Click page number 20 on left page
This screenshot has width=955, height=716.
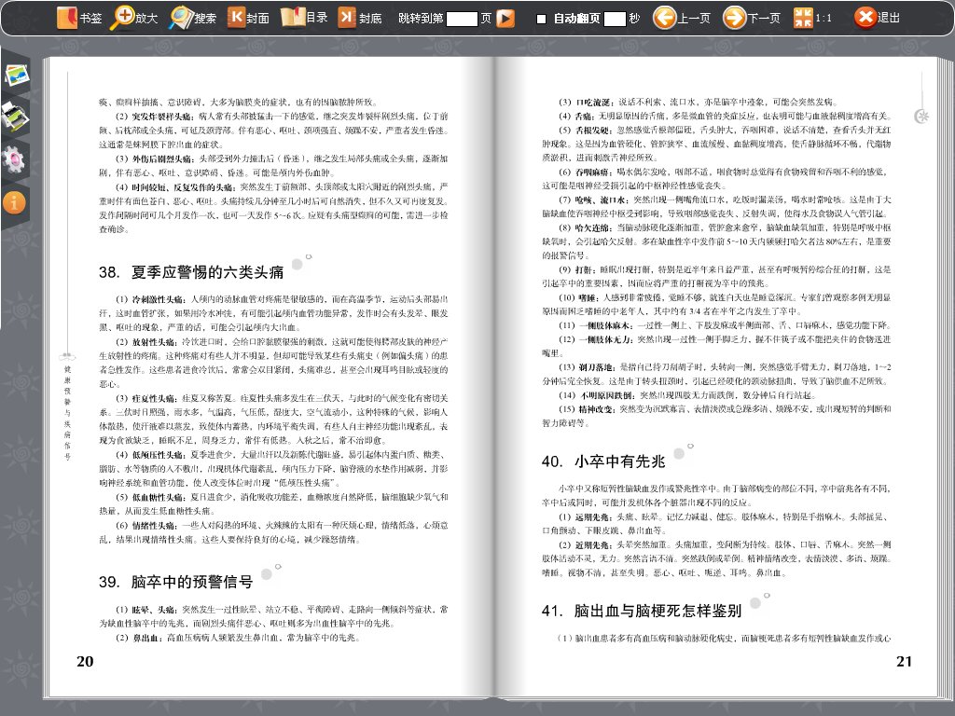(x=85, y=662)
